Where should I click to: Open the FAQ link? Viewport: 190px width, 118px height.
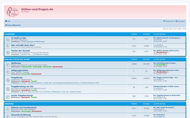[8, 21]
